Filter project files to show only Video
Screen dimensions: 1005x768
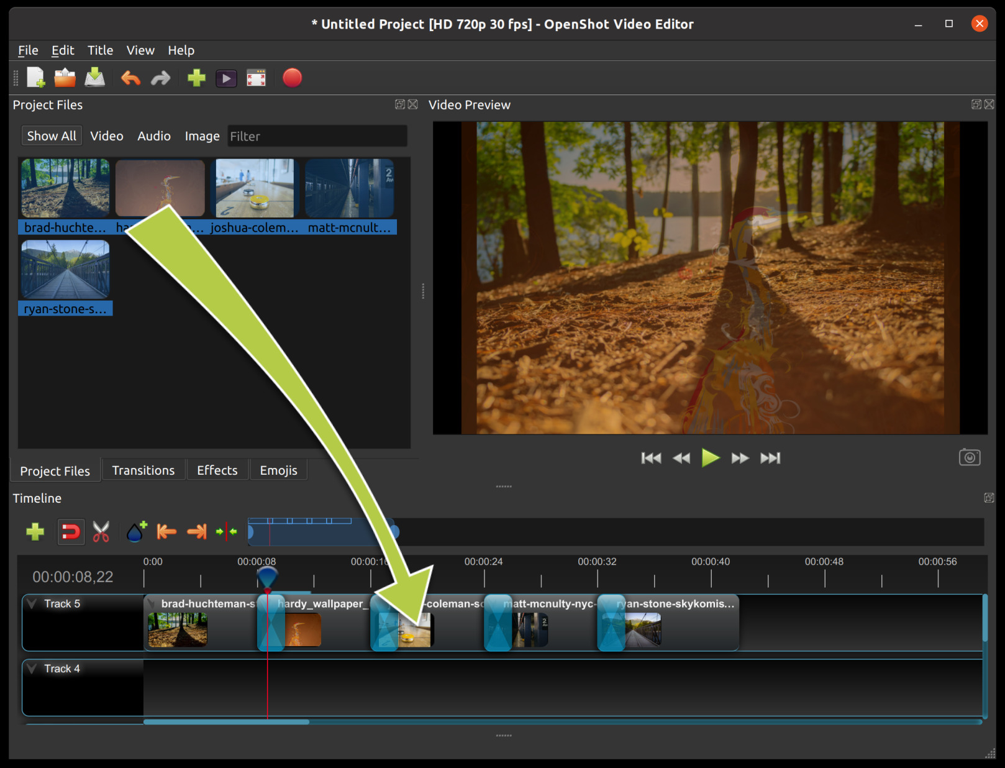[106, 136]
